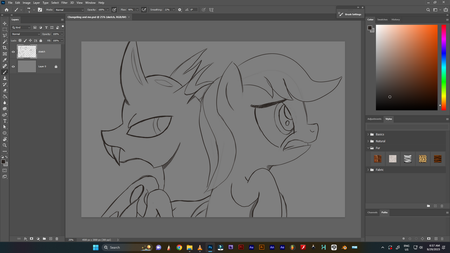The image size is (450, 253).
Task: Select the Move tool
Action: point(5,23)
